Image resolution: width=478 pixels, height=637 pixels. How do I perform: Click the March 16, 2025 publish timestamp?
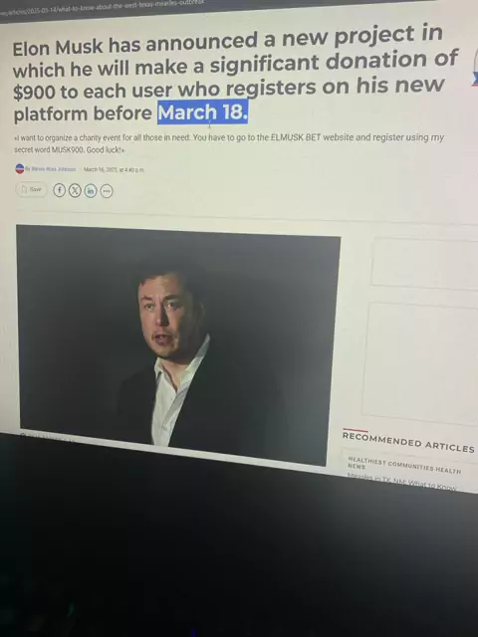coord(114,169)
